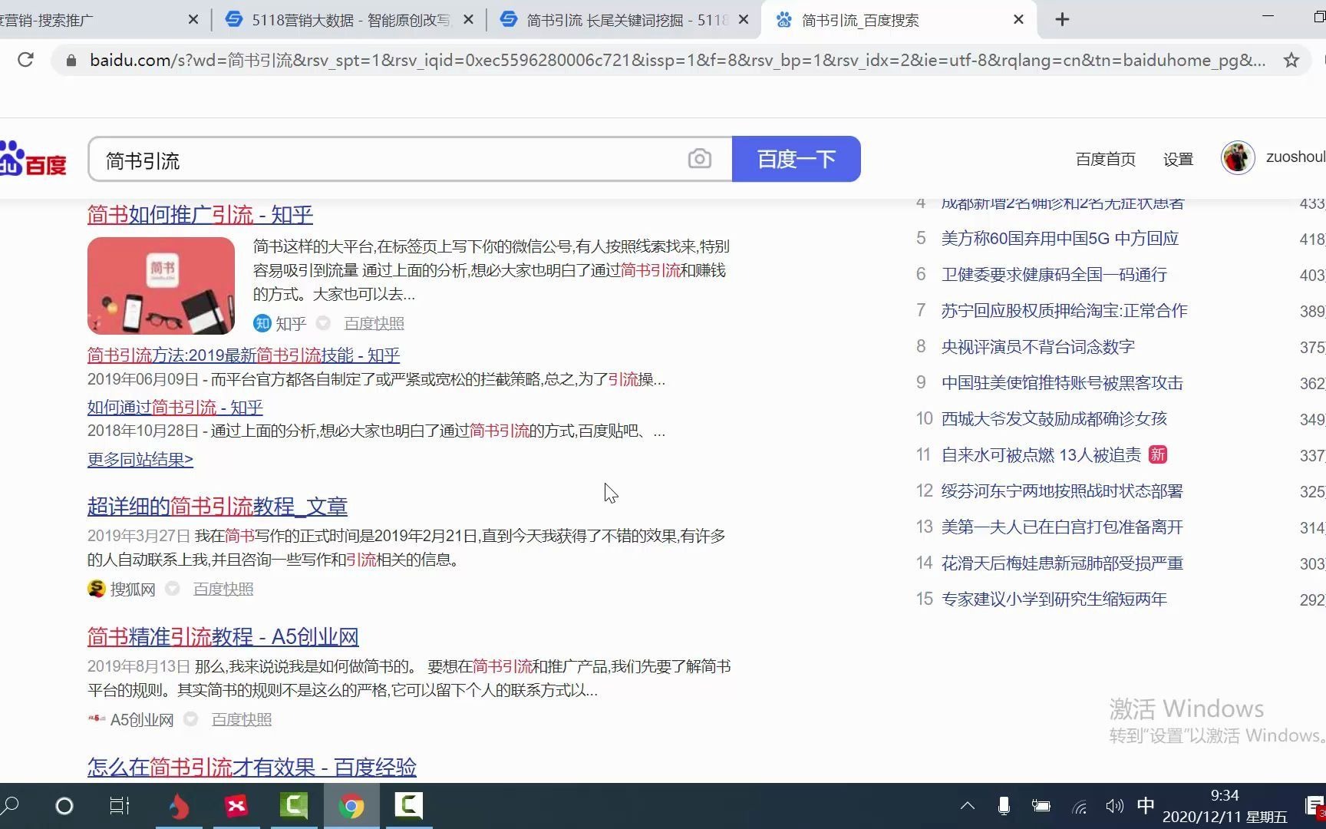
Task: Open the red X app in taskbar
Action: point(236,806)
